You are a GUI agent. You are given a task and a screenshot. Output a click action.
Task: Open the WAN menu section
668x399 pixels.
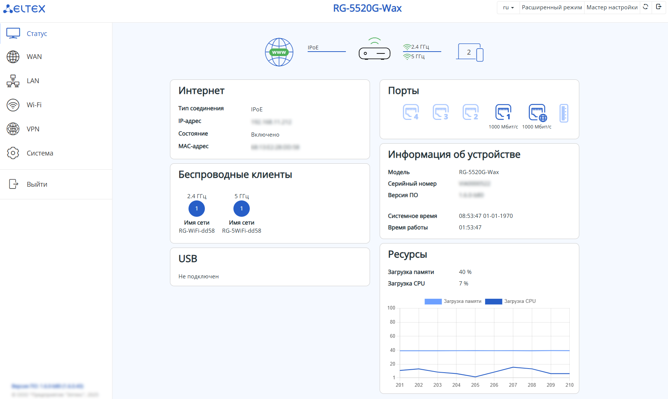(34, 57)
